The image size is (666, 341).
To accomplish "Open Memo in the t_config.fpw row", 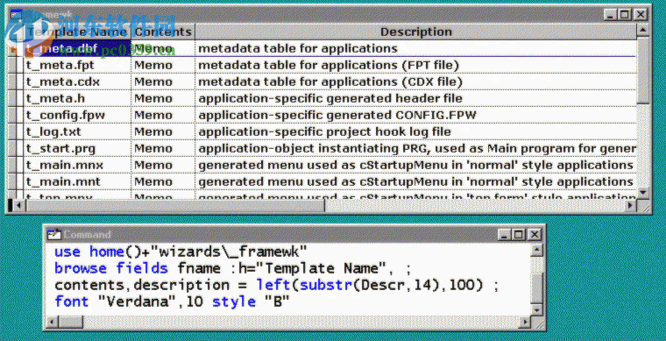I will [x=163, y=115].
